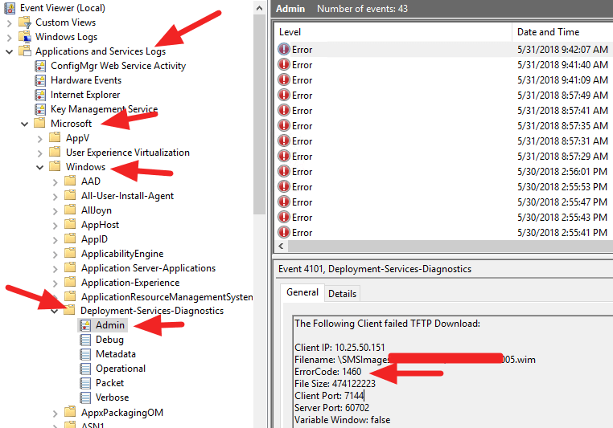Switch to the Details tab
The width and height of the screenshot is (613, 428).
tap(342, 293)
